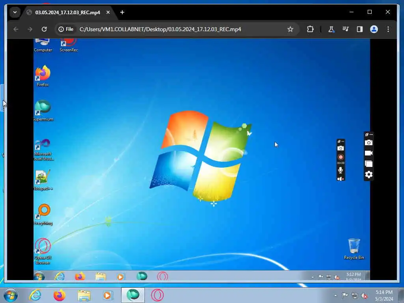
Task: Open the profile avatar menu
Action: point(374,29)
